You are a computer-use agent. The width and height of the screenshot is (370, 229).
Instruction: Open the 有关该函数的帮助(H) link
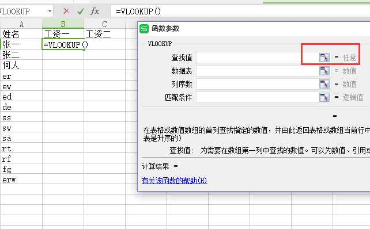click(x=175, y=181)
